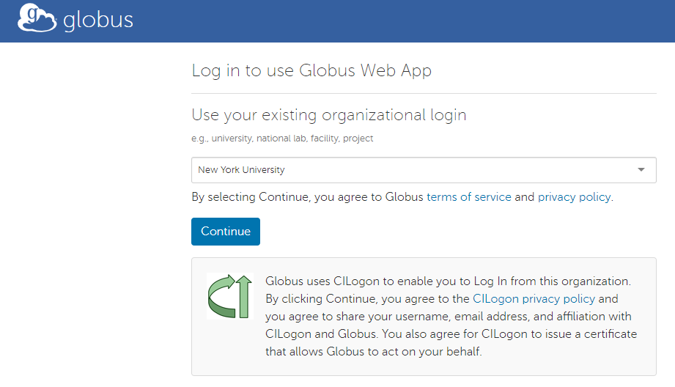
Task: Click the divider line below the login heading
Action: click(424, 94)
